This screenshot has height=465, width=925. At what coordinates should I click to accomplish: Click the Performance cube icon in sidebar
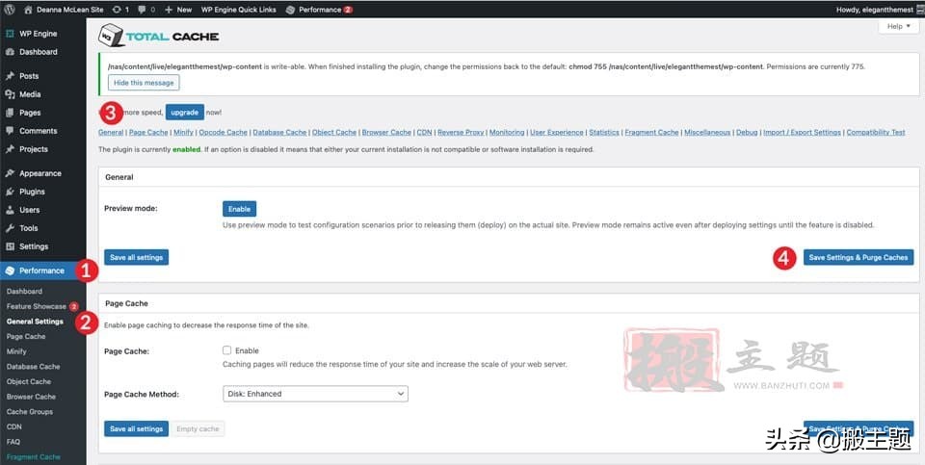coord(10,271)
